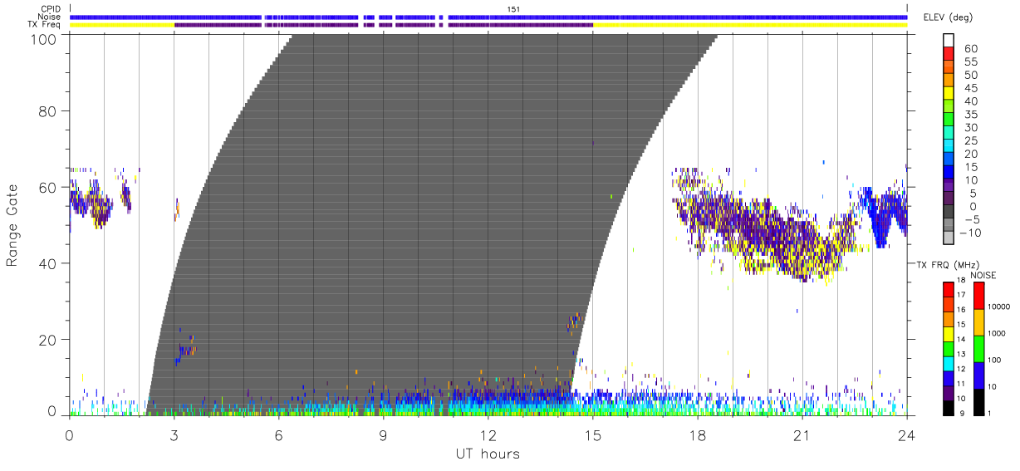The height and width of the screenshot is (471, 1020).
Task: Click the black bottom segment of TX FRQ color bar
Action: (x=947, y=408)
